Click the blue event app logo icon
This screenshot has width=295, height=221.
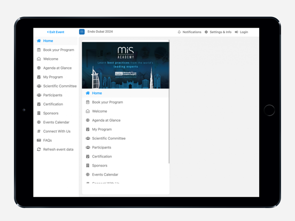(x=82, y=31)
